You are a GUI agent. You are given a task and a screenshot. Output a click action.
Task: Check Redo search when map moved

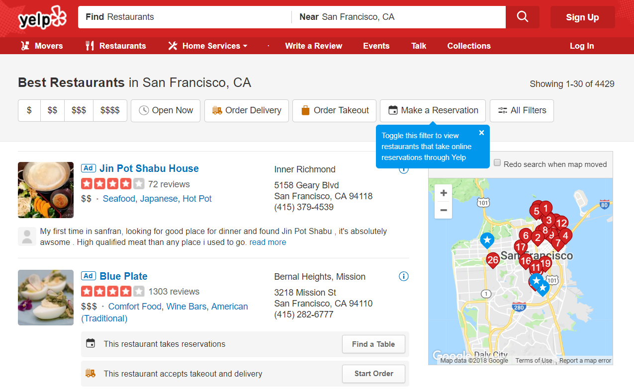click(497, 163)
